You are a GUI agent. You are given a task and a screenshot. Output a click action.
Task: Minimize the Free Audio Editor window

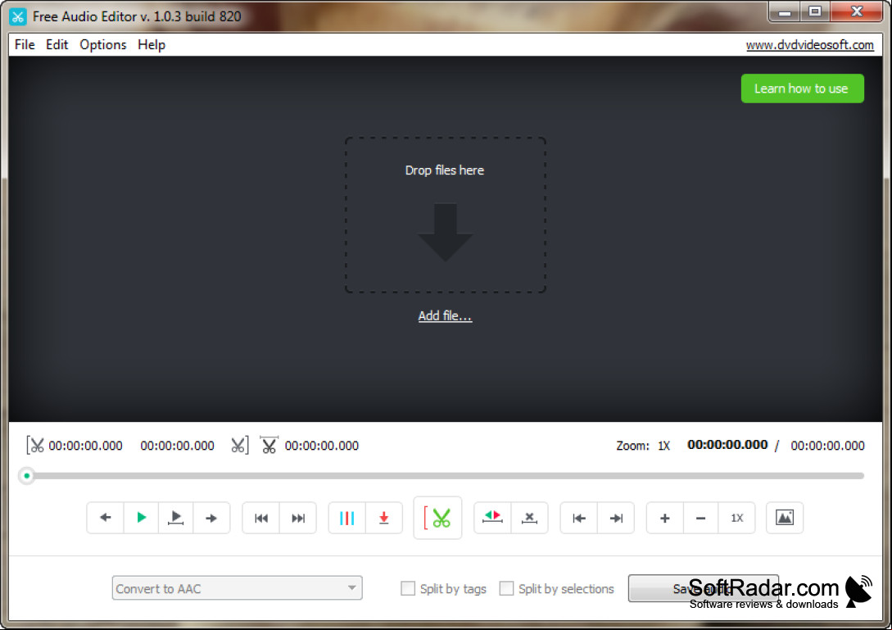785,12
